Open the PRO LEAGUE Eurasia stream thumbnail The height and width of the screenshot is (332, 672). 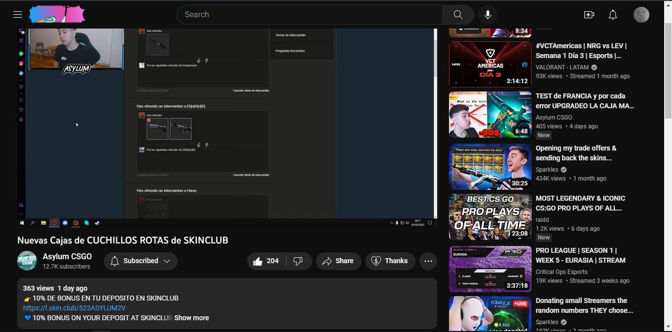(490, 269)
